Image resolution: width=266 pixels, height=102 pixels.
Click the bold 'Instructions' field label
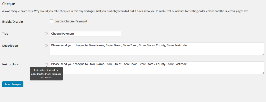[x=10, y=64]
